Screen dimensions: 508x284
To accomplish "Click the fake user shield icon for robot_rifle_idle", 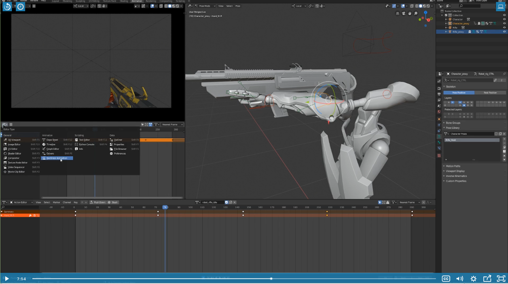I will (226, 202).
